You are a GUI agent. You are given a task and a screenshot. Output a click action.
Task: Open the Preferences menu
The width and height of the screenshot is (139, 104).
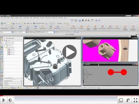tap(48, 18)
